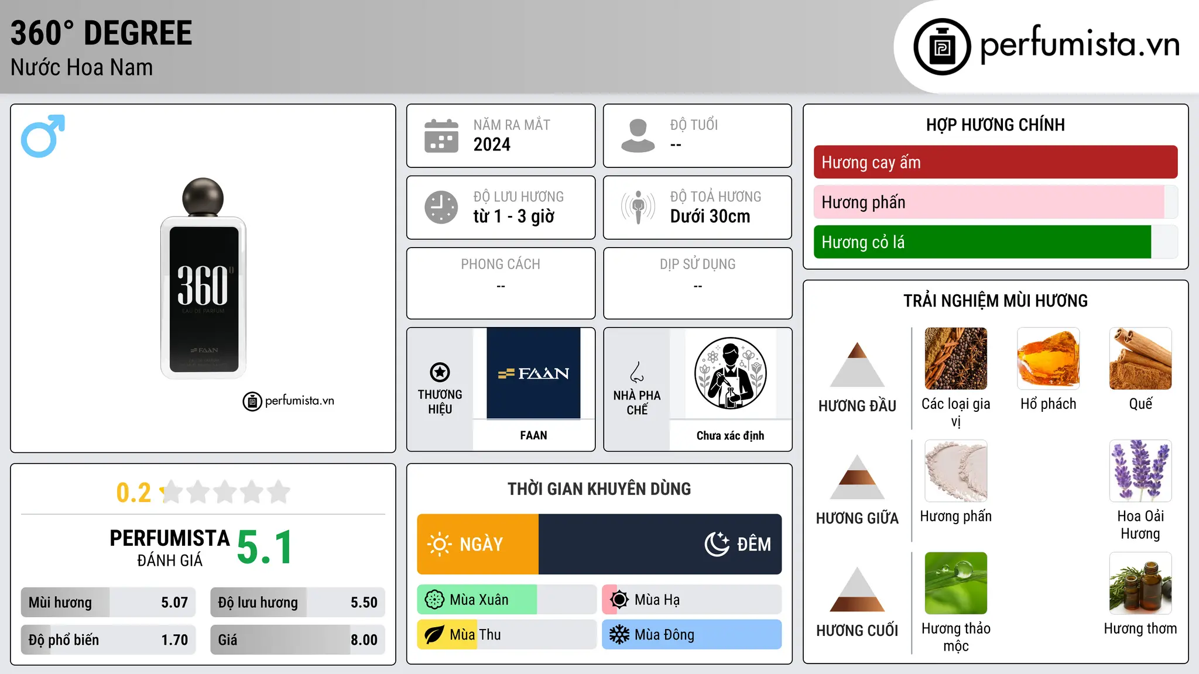1199x674 pixels.
Task: Click the Hương cuối label
Action: tap(857, 630)
